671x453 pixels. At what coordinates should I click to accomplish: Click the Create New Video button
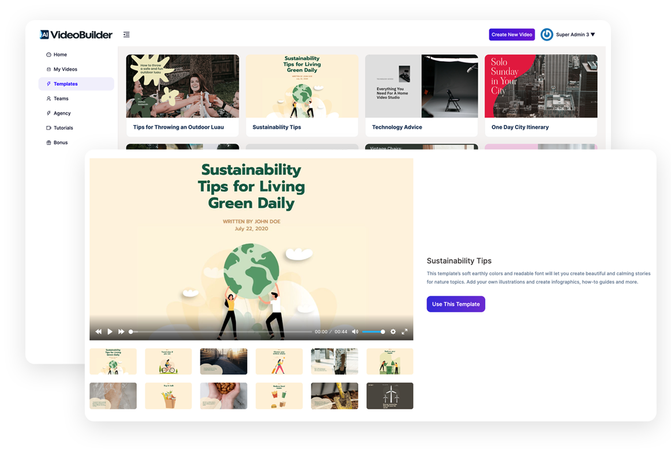click(512, 35)
